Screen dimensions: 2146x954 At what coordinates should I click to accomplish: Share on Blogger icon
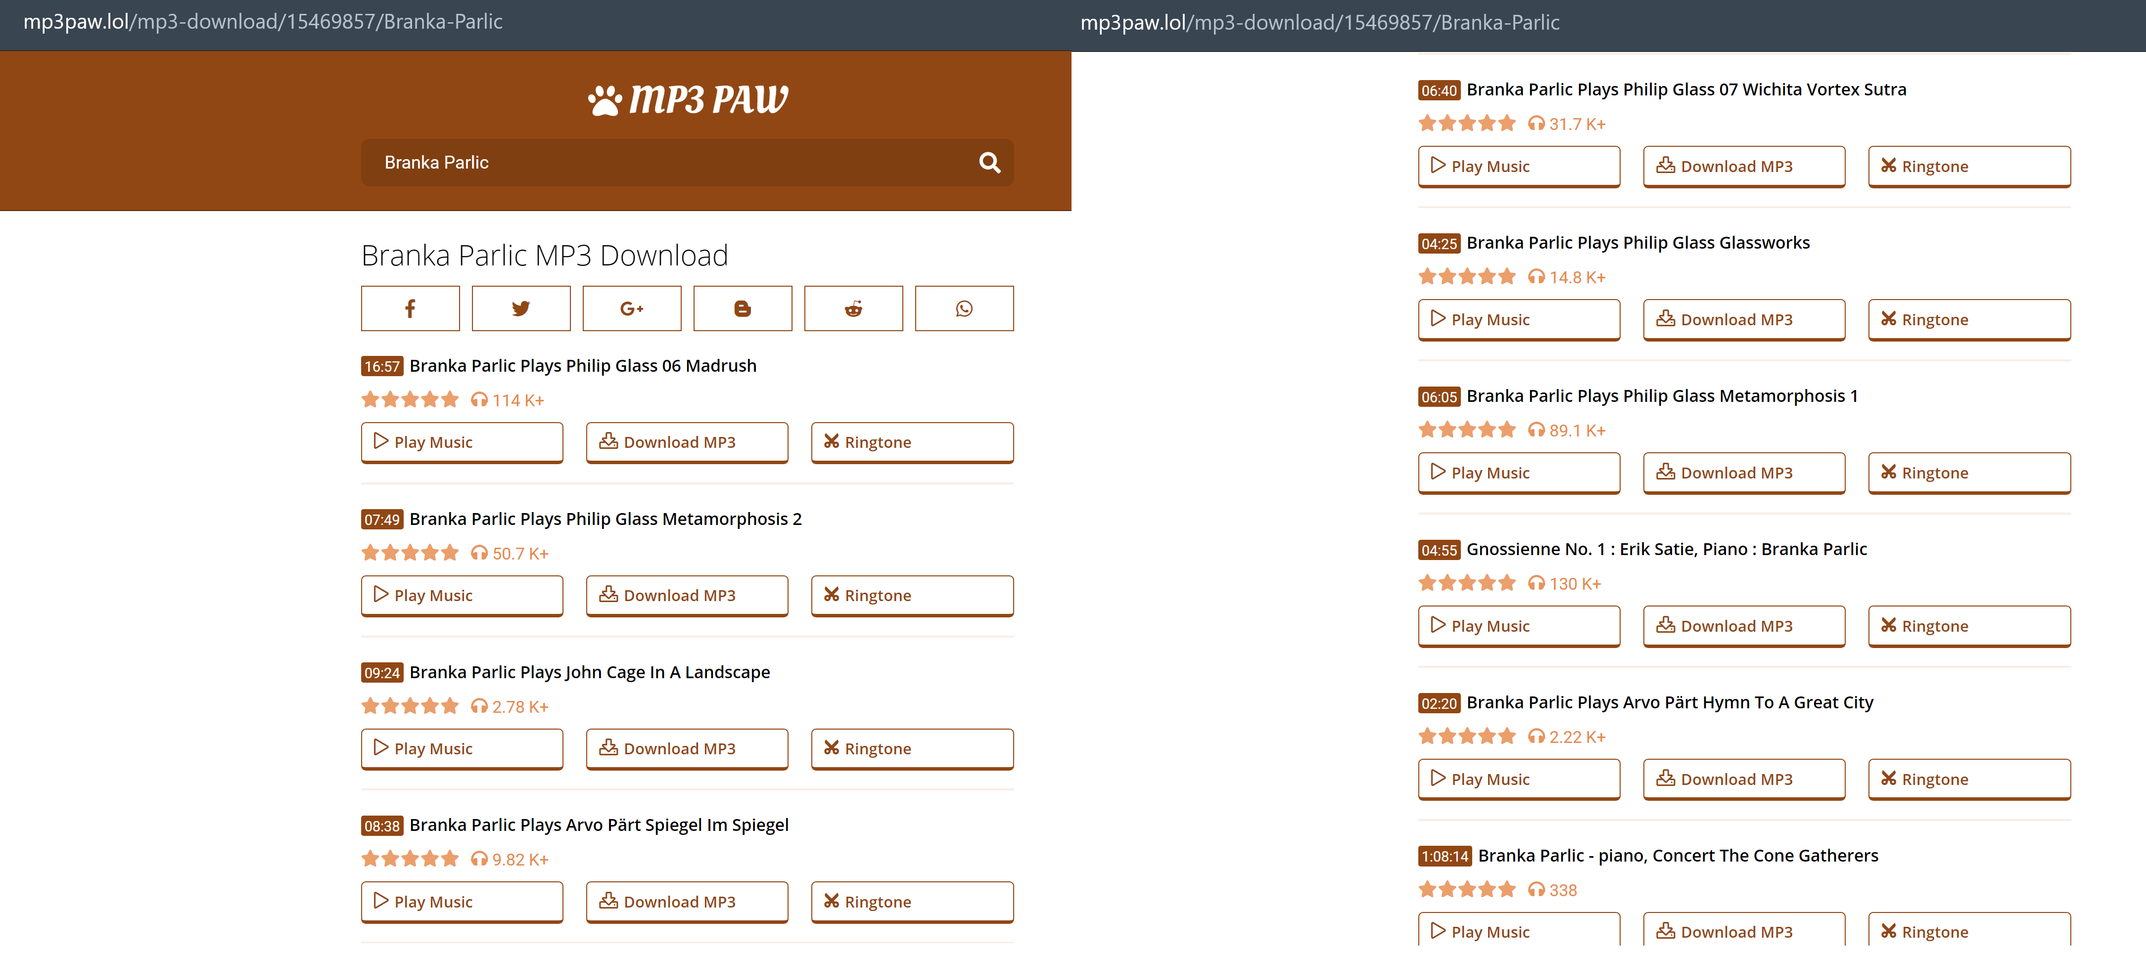[x=742, y=309]
